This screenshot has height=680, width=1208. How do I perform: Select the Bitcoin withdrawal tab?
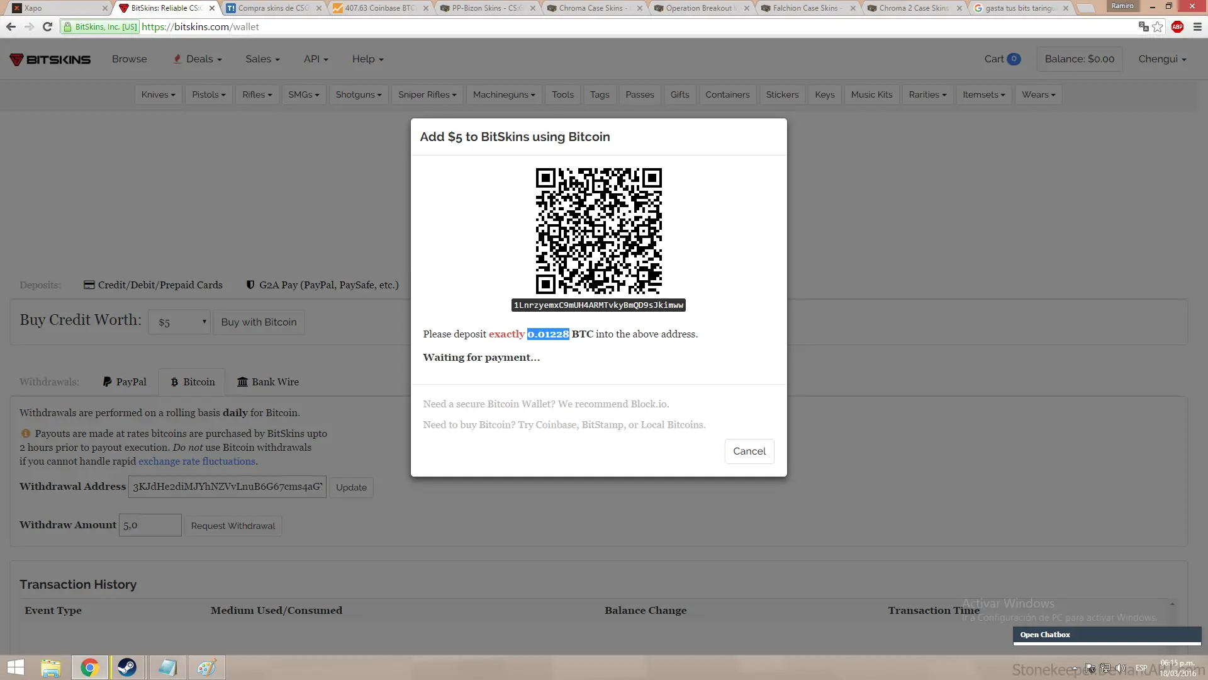click(x=192, y=382)
